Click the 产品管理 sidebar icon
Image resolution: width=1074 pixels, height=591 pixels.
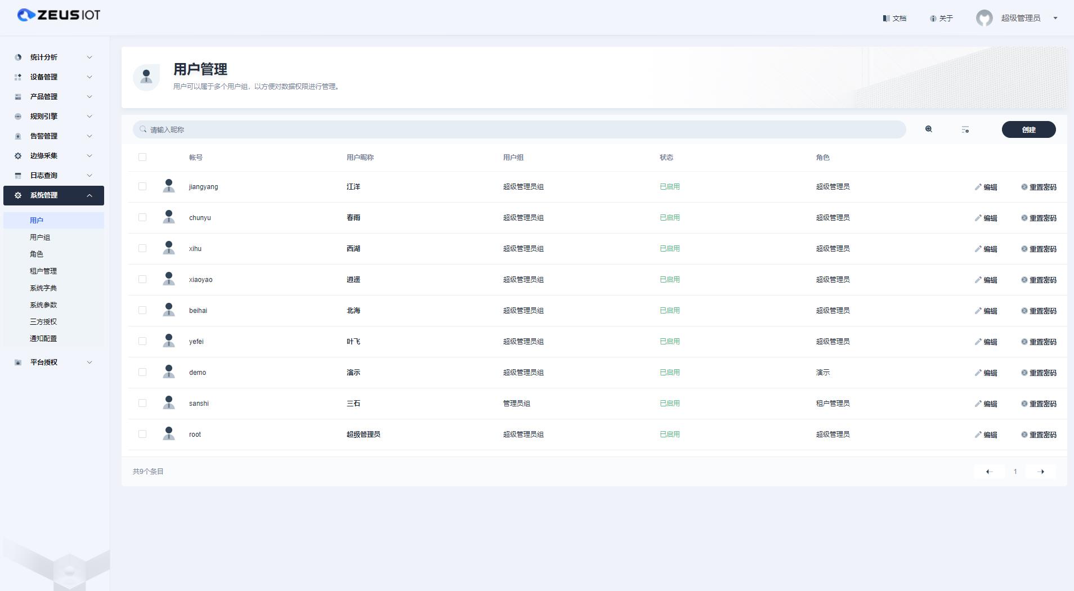click(x=18, y=97)
